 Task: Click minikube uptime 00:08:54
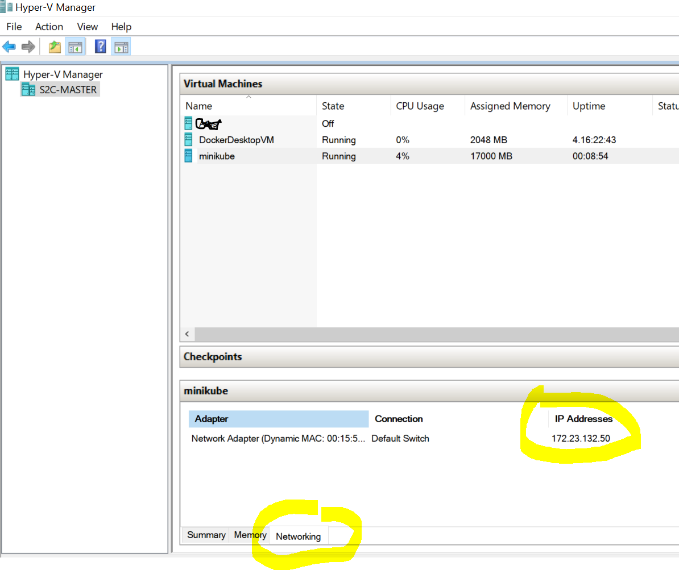click(x=590, y=156)
